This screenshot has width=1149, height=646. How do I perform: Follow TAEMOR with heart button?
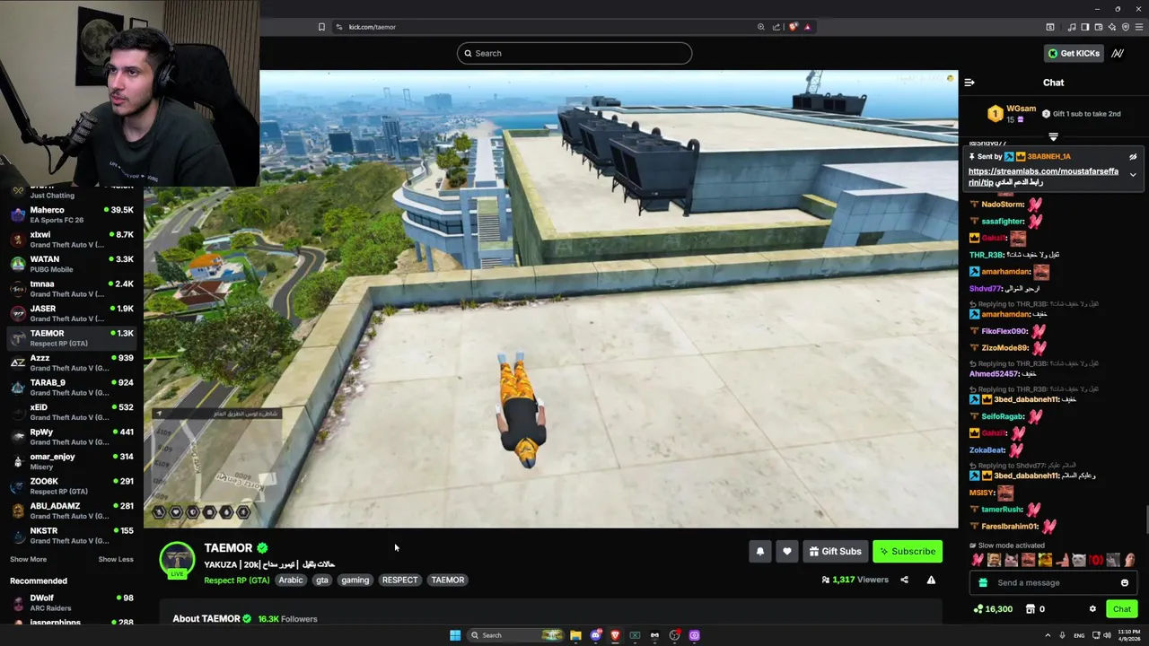786,552
